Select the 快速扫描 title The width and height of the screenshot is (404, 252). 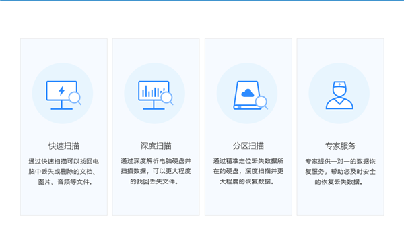pos(64,146)
